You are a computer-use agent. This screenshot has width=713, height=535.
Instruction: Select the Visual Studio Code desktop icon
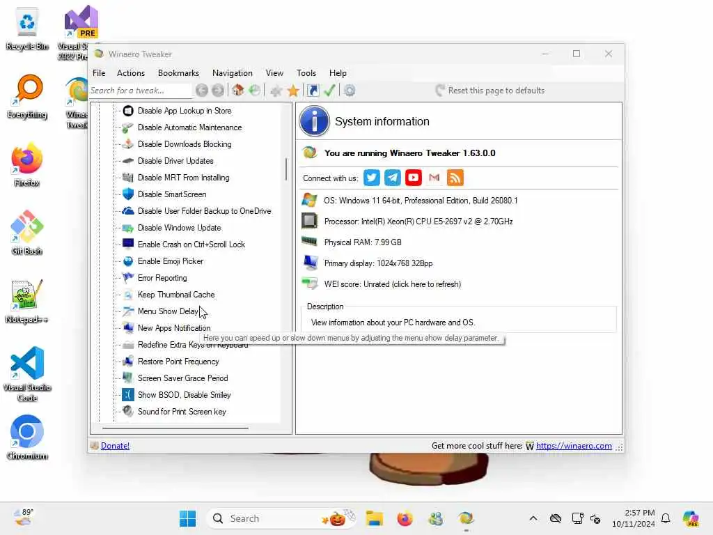[x=27, y=374]
